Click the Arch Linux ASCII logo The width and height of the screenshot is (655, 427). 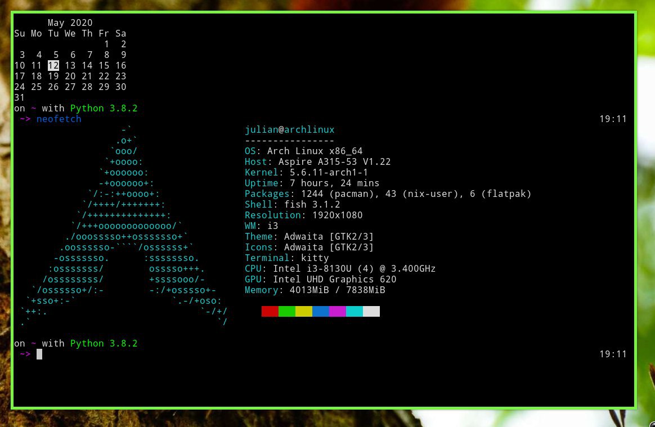pos(124,226)
